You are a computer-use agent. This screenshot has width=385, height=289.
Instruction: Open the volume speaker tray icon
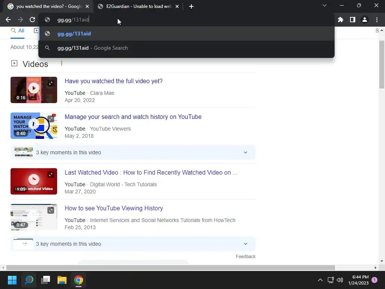340,280
